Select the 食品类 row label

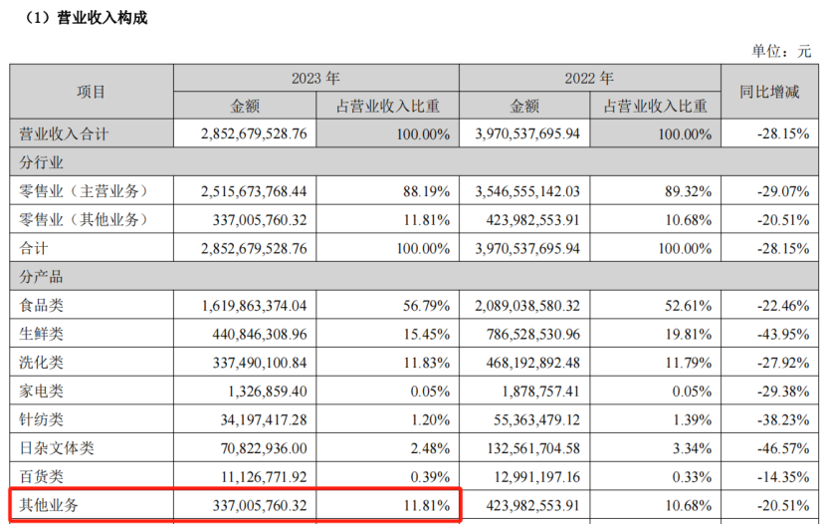tap(42, 305)
